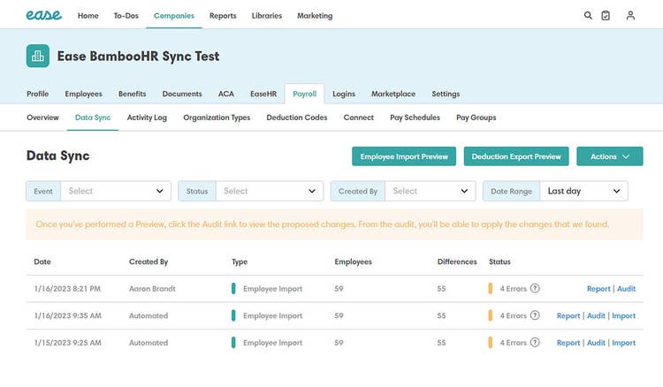Open the To-Dos menu
The width and height of the screenshot is (663, 387).
point(126,16)
